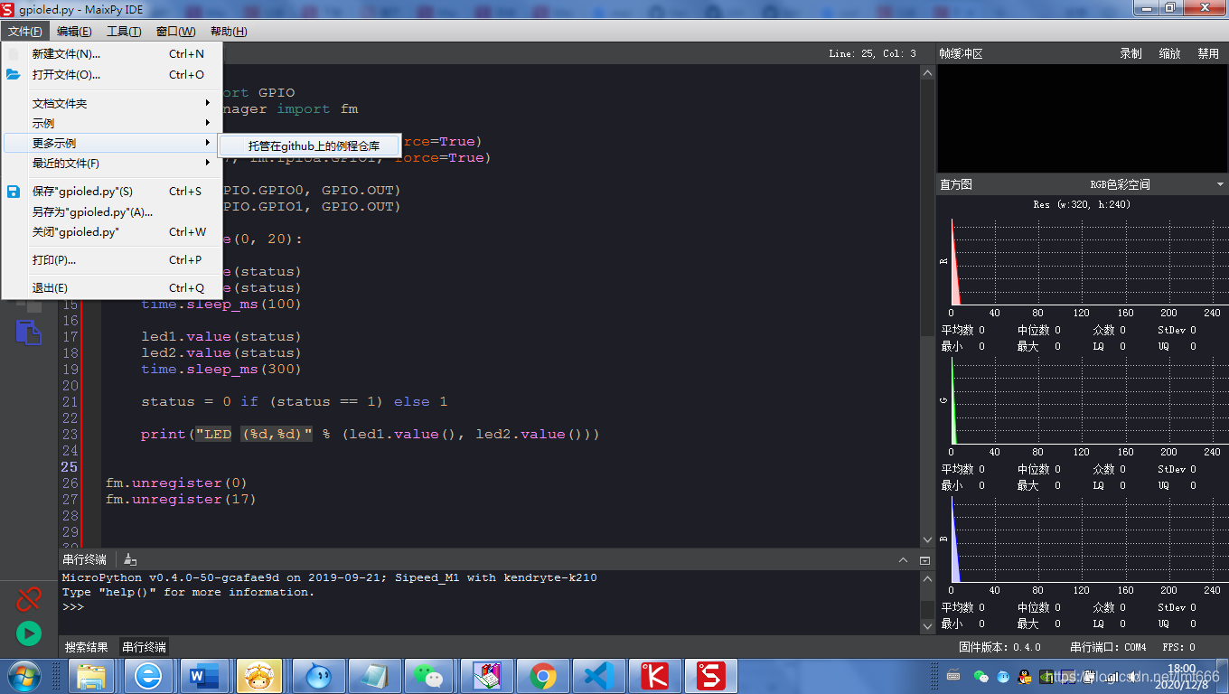
Task: Open 帮助 menu in menu bar
Action: pyautogui.click(x=229, y=32)
